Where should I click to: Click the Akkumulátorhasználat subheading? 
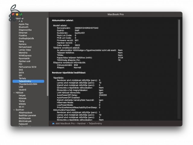pyautogui.click(x=65, y=110)
